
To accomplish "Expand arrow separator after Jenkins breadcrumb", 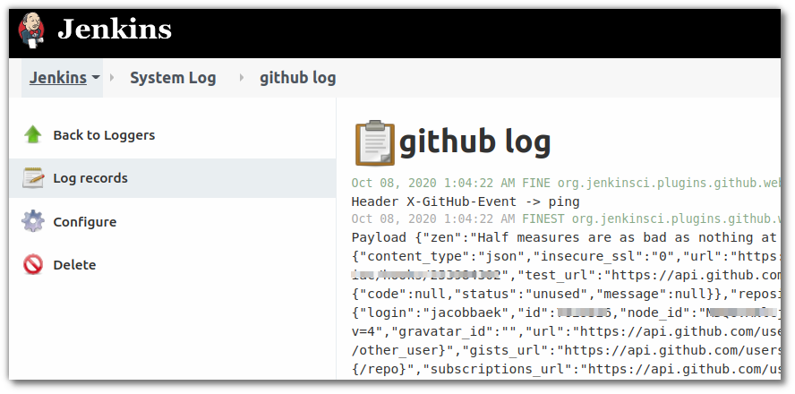I will (112, 78).
